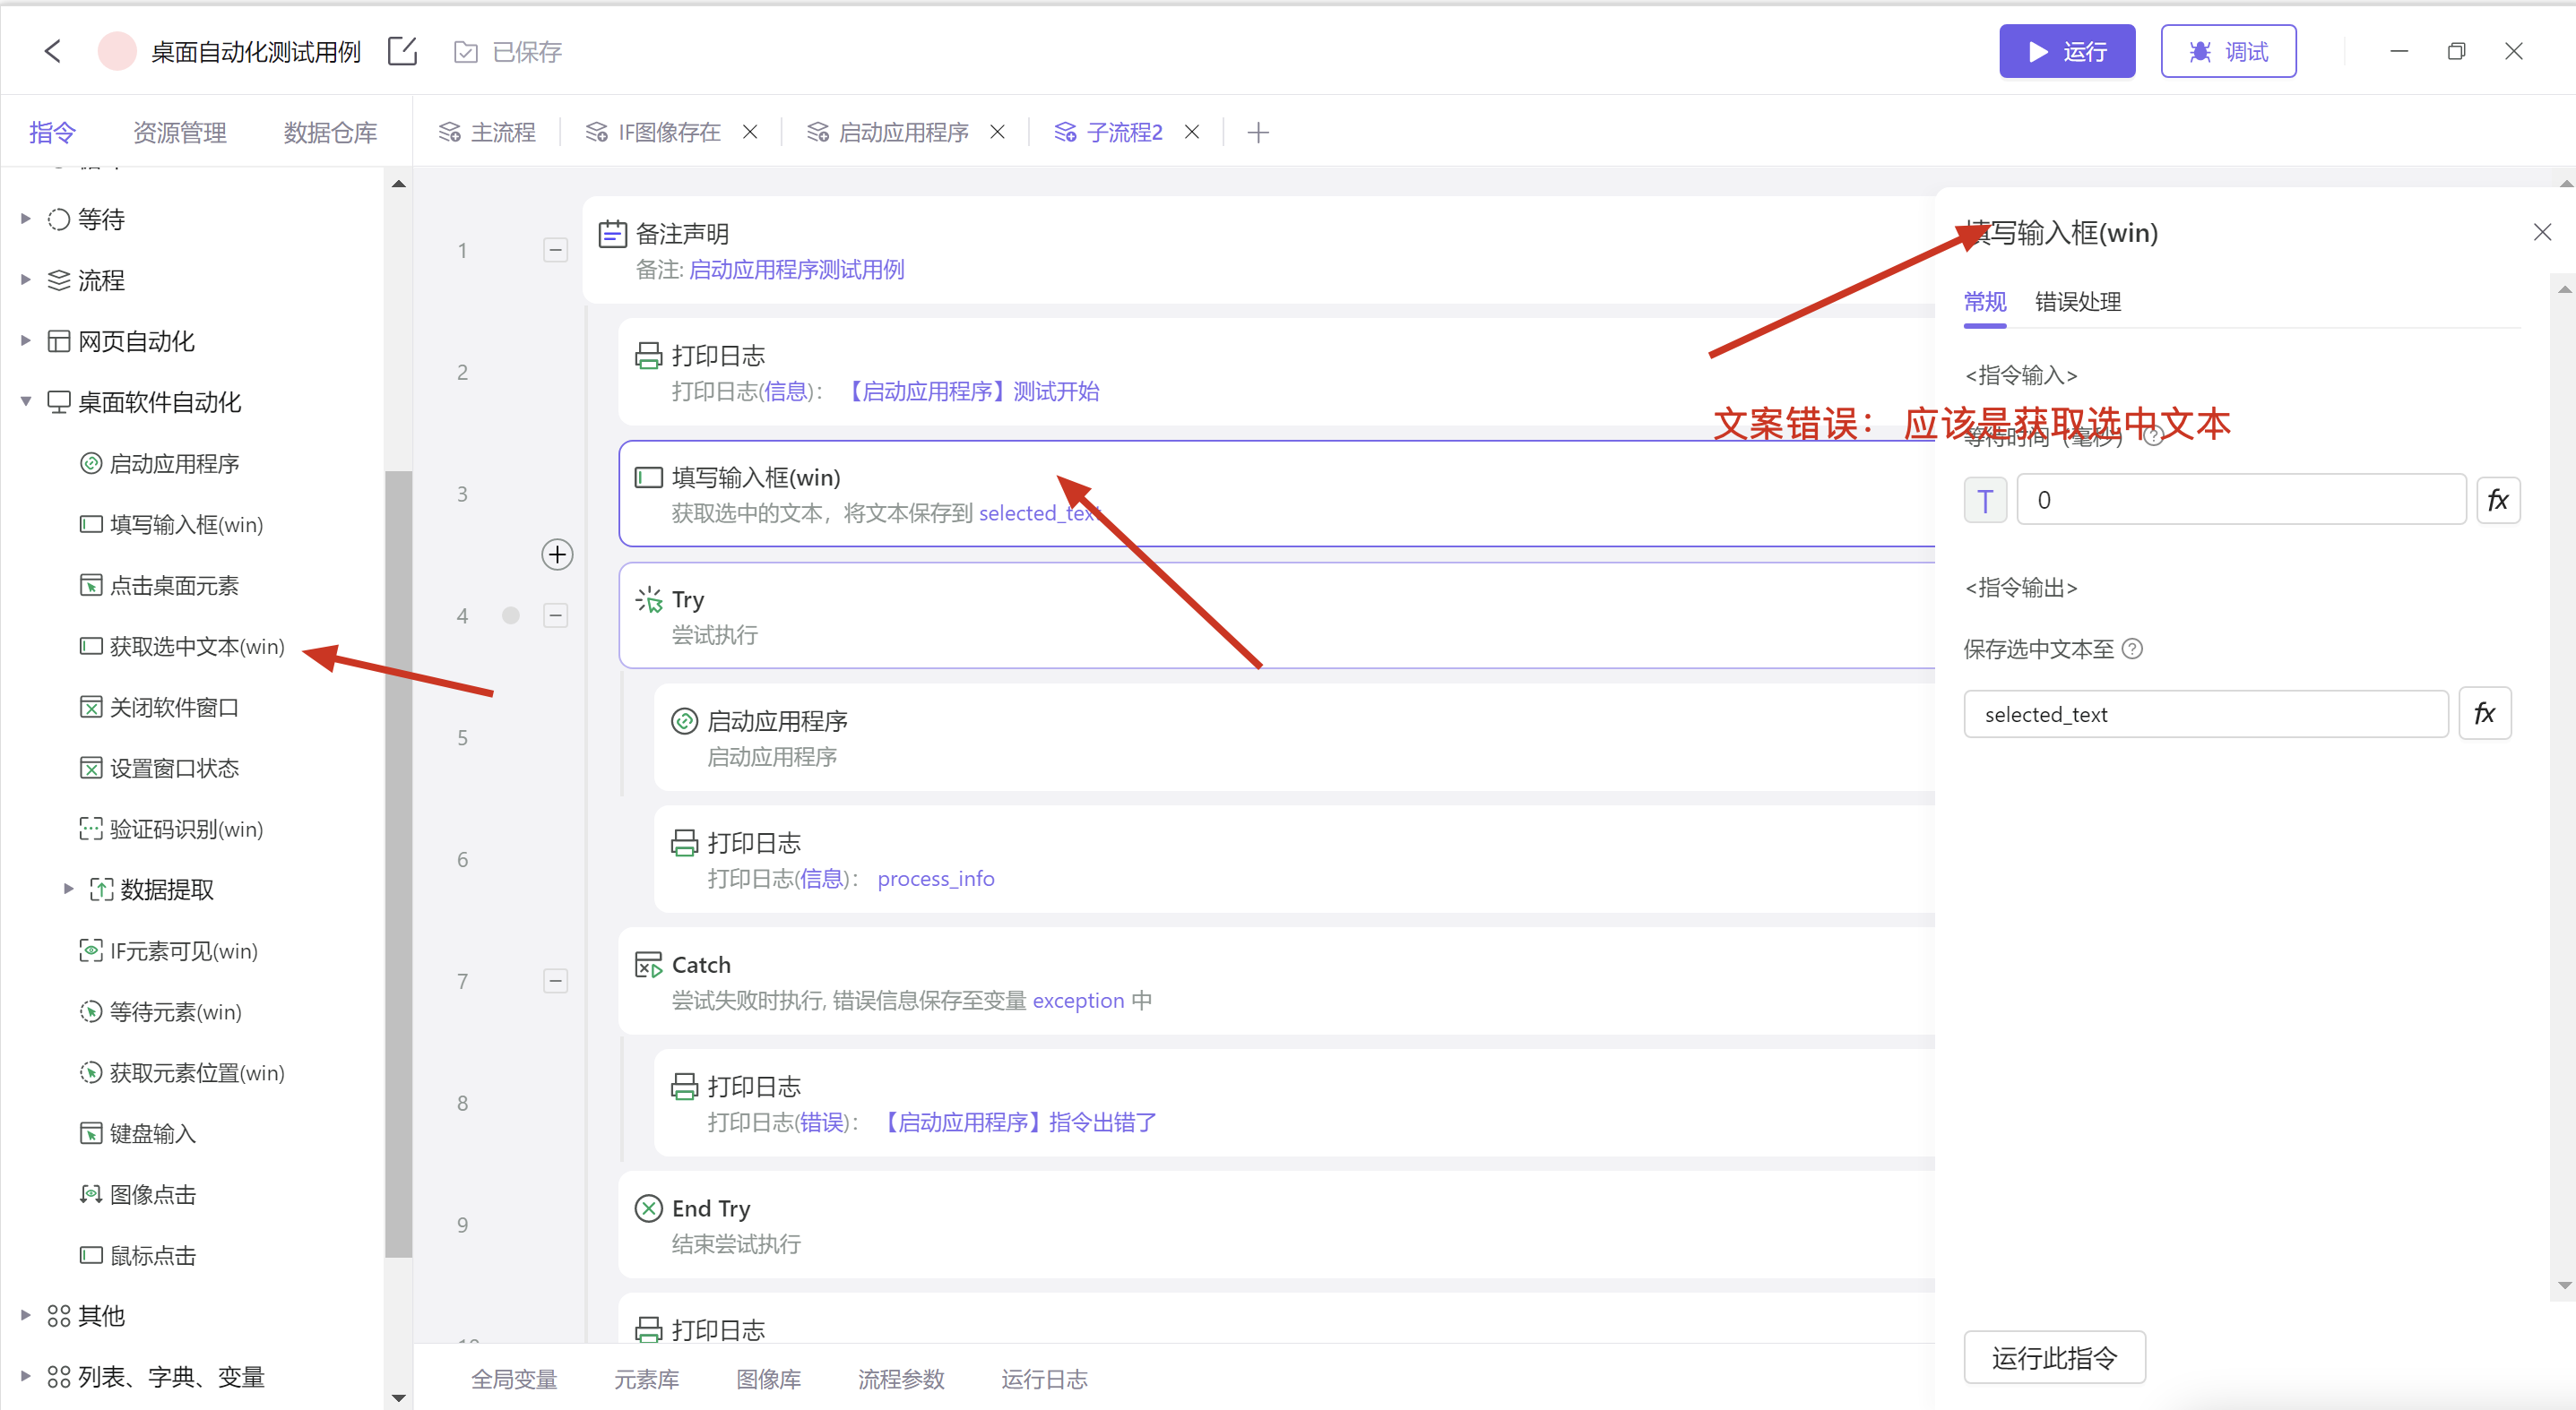
Task: Open the 资源管理 tab
Action: (180, 132)
